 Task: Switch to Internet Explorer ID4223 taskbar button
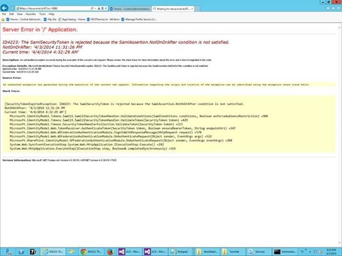(53, 252)
